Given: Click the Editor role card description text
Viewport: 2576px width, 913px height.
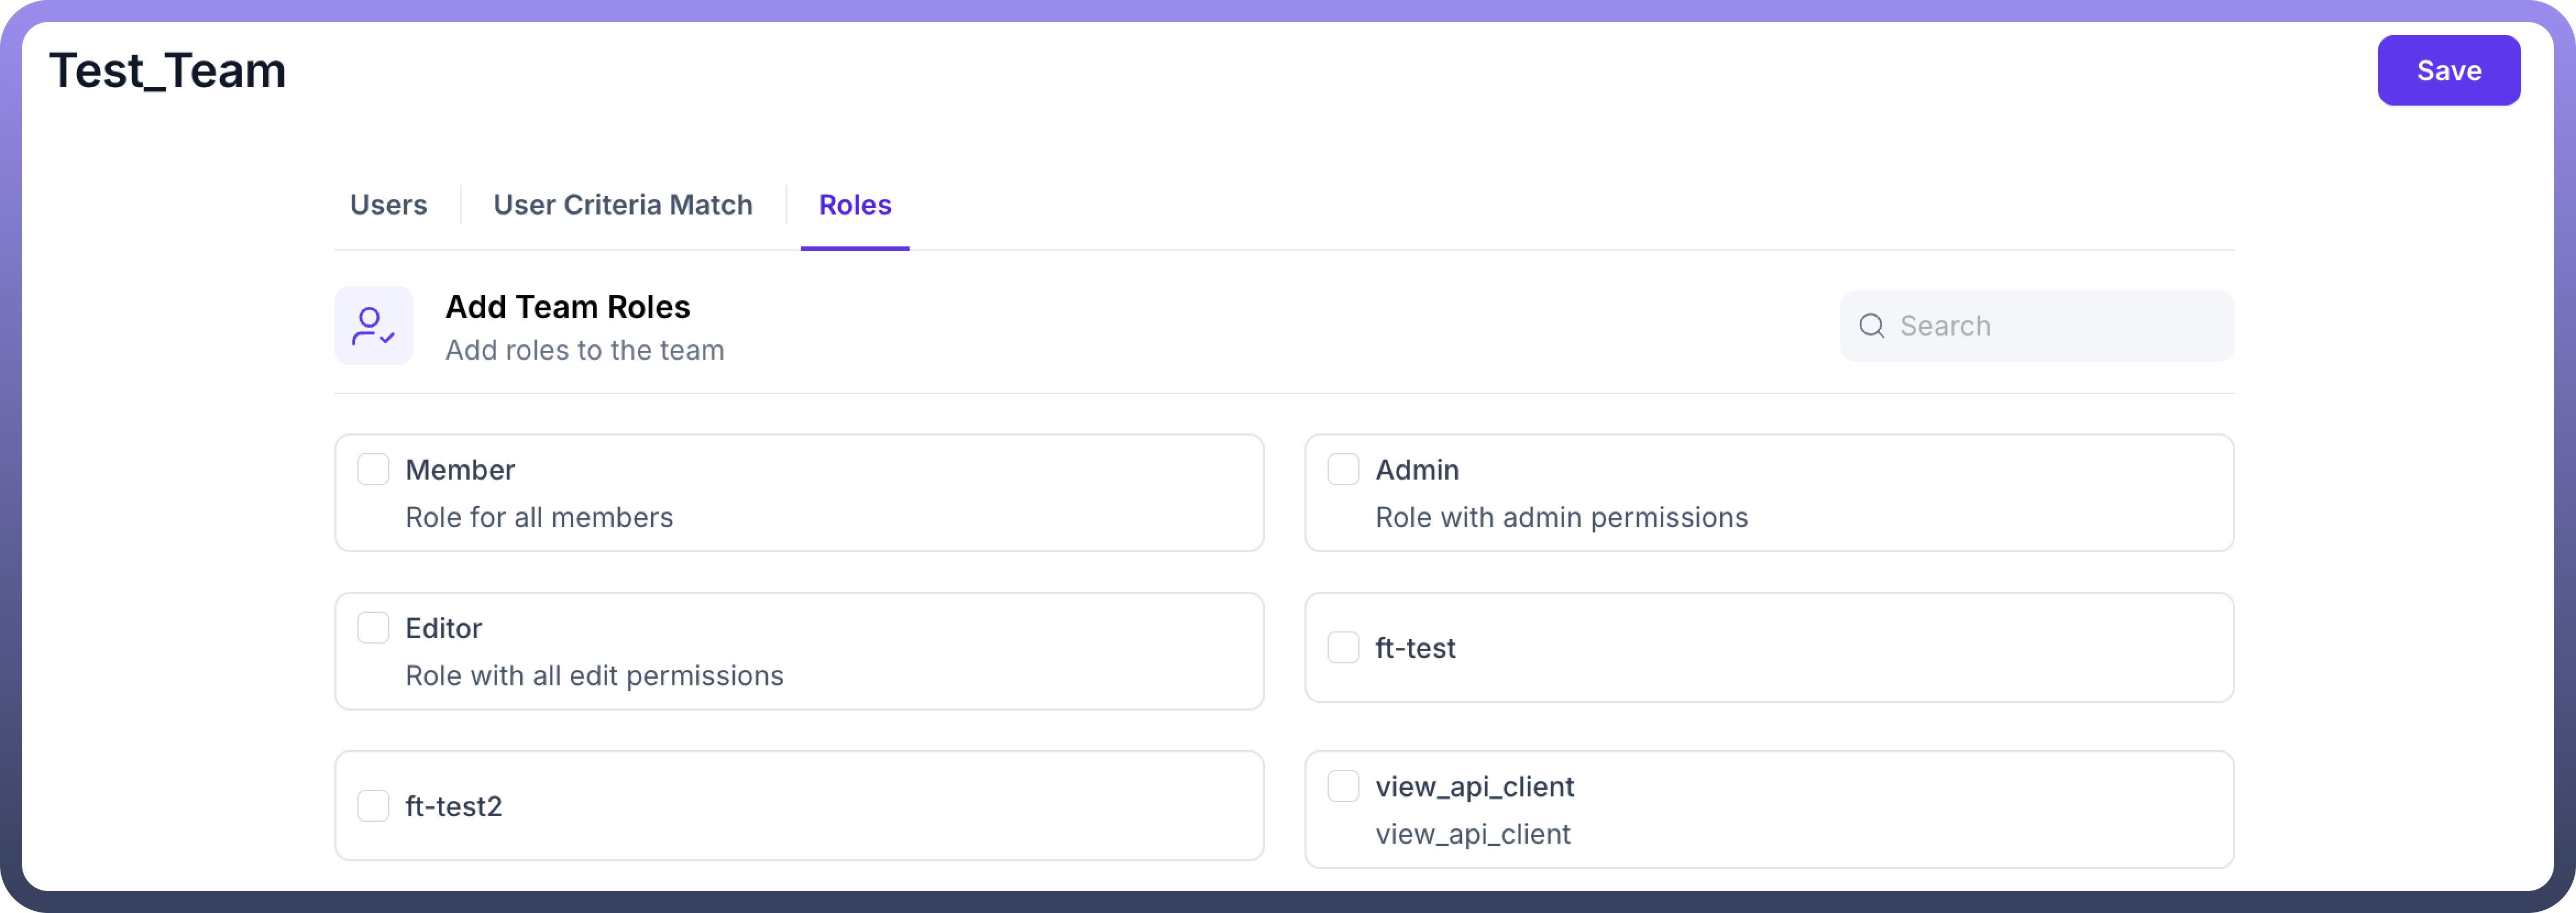Looking at the screenshot, I should click(594, 676).
